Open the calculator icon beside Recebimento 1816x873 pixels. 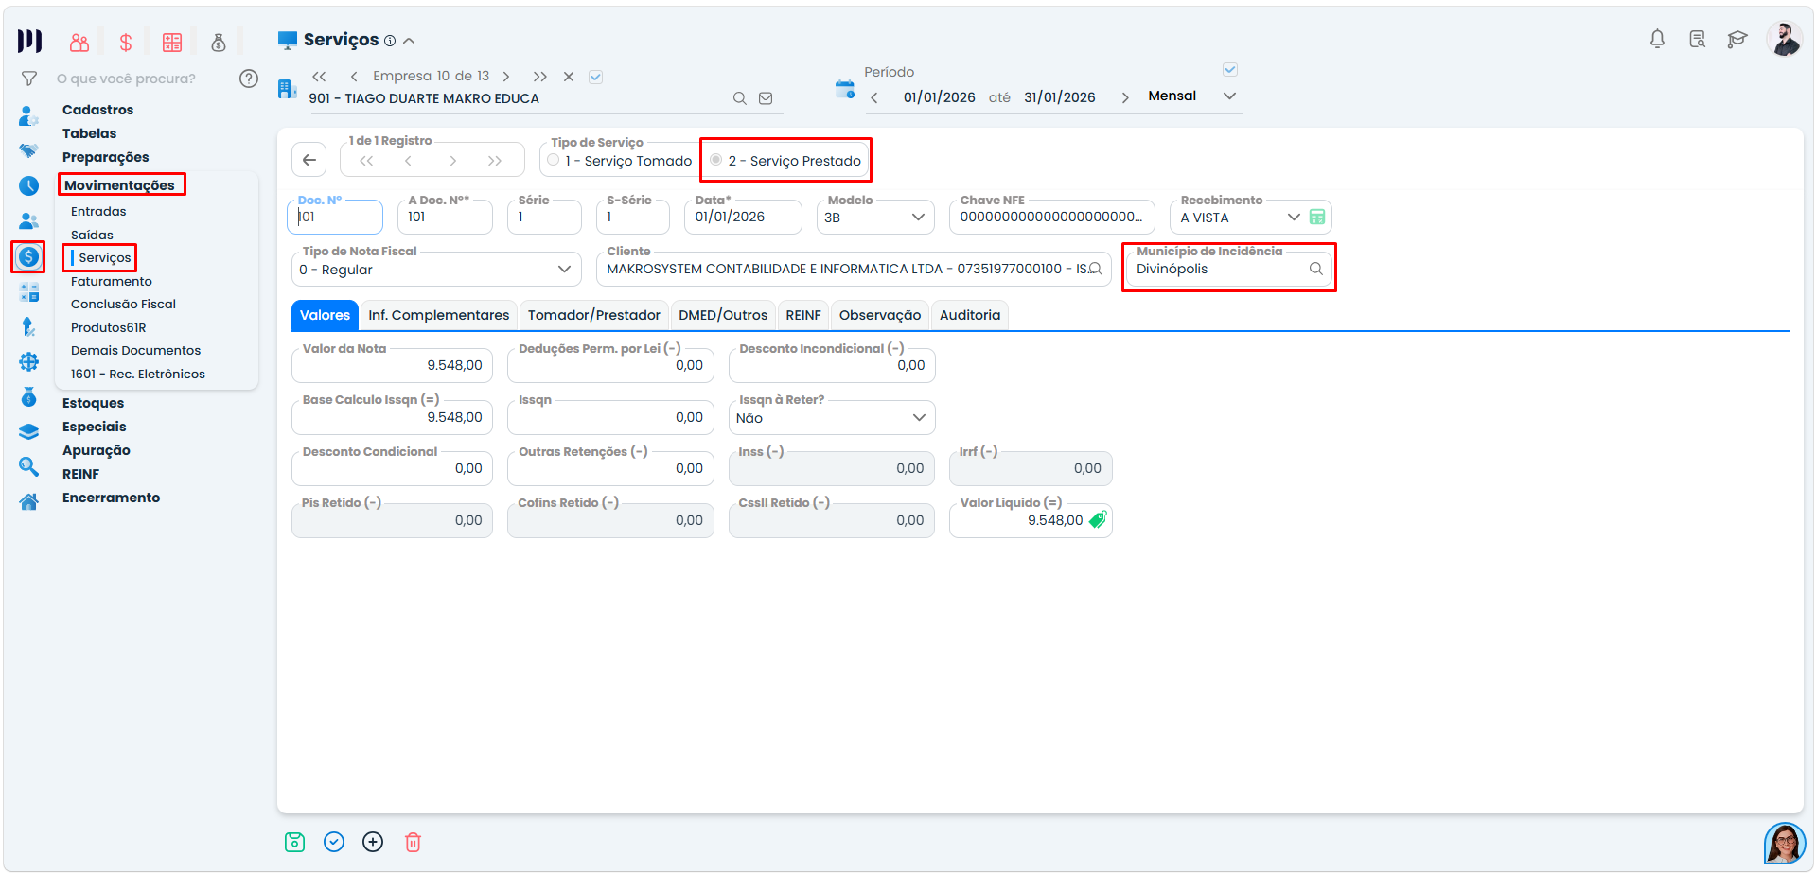pos(1316,217)
